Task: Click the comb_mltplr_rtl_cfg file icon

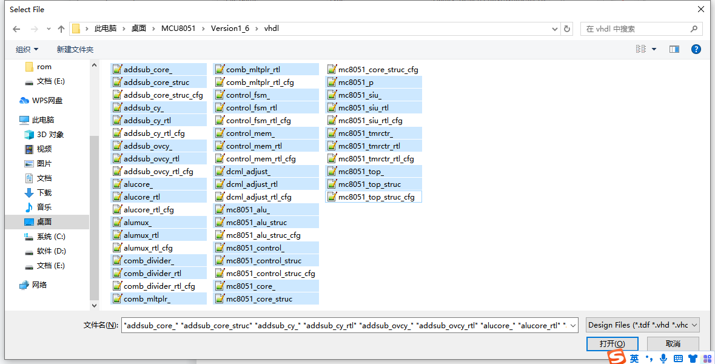Action: [x=220, y=82]
